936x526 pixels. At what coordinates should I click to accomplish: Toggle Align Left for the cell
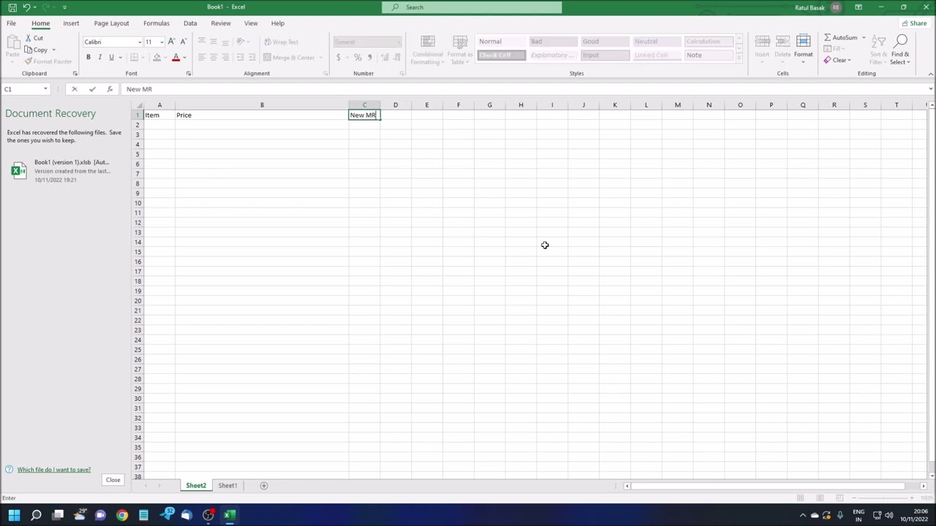click(x=202, y=57)
